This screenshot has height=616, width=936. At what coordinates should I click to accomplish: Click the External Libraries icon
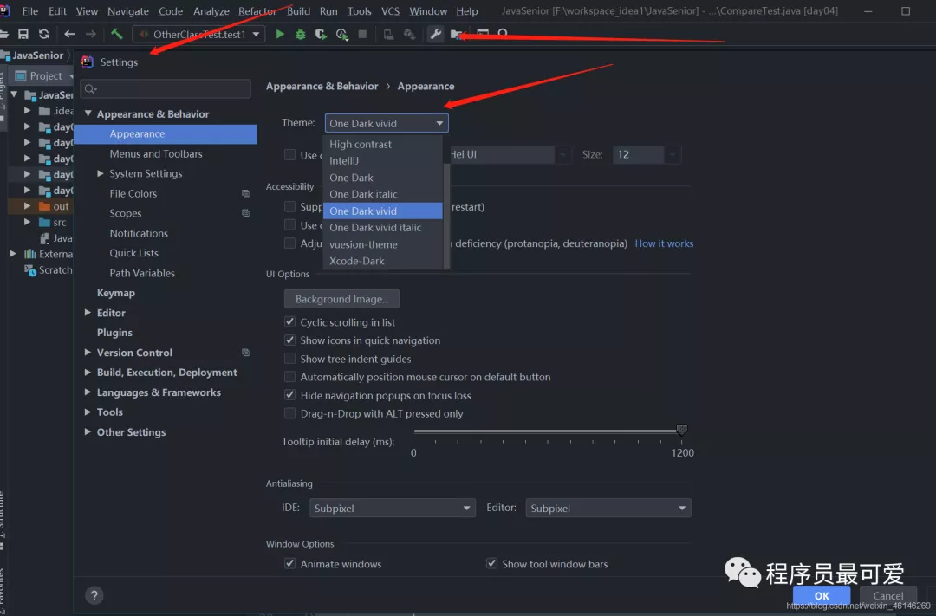click(29, 254)
